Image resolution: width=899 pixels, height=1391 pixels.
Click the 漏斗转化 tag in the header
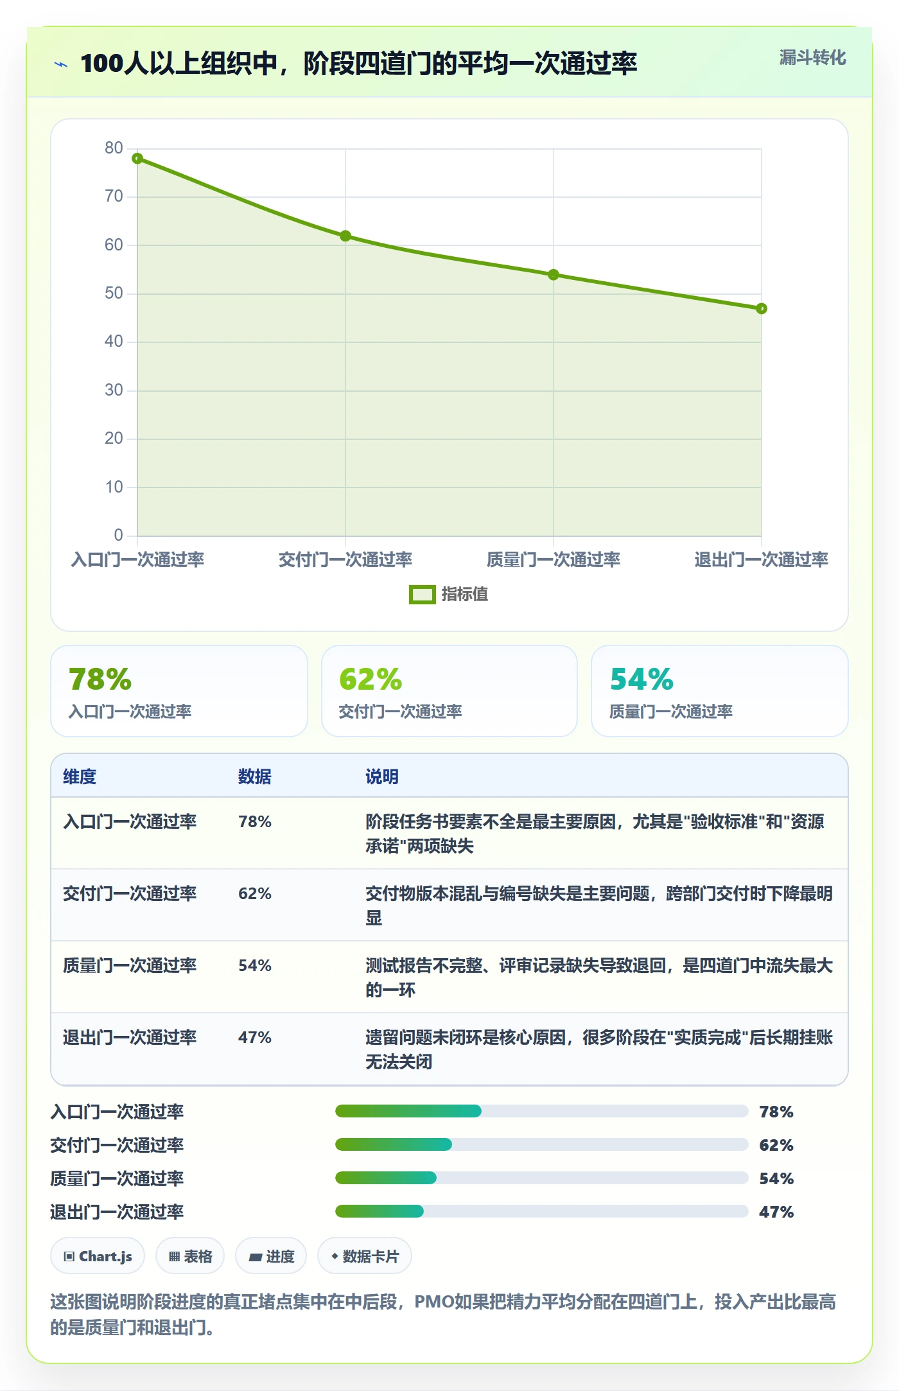point(812,58)
